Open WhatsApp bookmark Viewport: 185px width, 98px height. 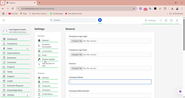tap(56, 14)
